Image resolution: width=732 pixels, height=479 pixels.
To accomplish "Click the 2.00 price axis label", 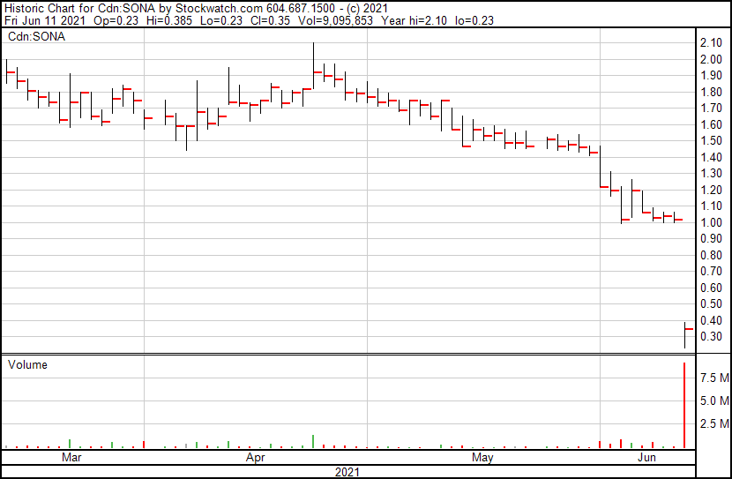I will click(711, 59).
